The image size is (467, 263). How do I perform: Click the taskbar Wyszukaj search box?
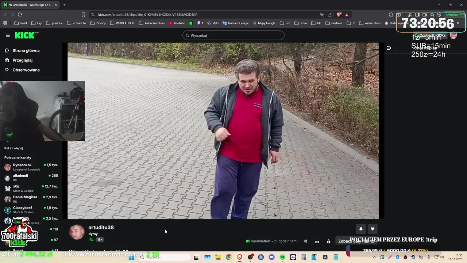point(164,257)
